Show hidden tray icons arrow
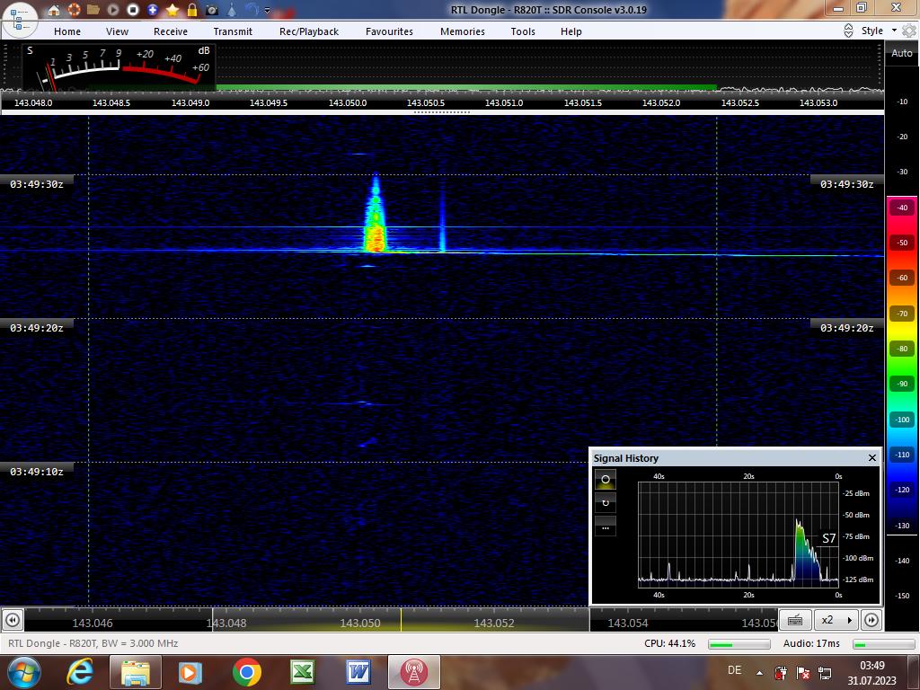 [759, 673]
